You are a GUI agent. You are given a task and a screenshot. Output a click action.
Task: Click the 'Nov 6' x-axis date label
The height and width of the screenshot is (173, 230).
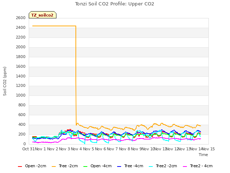pyautogui.click(x=100, y=149)
